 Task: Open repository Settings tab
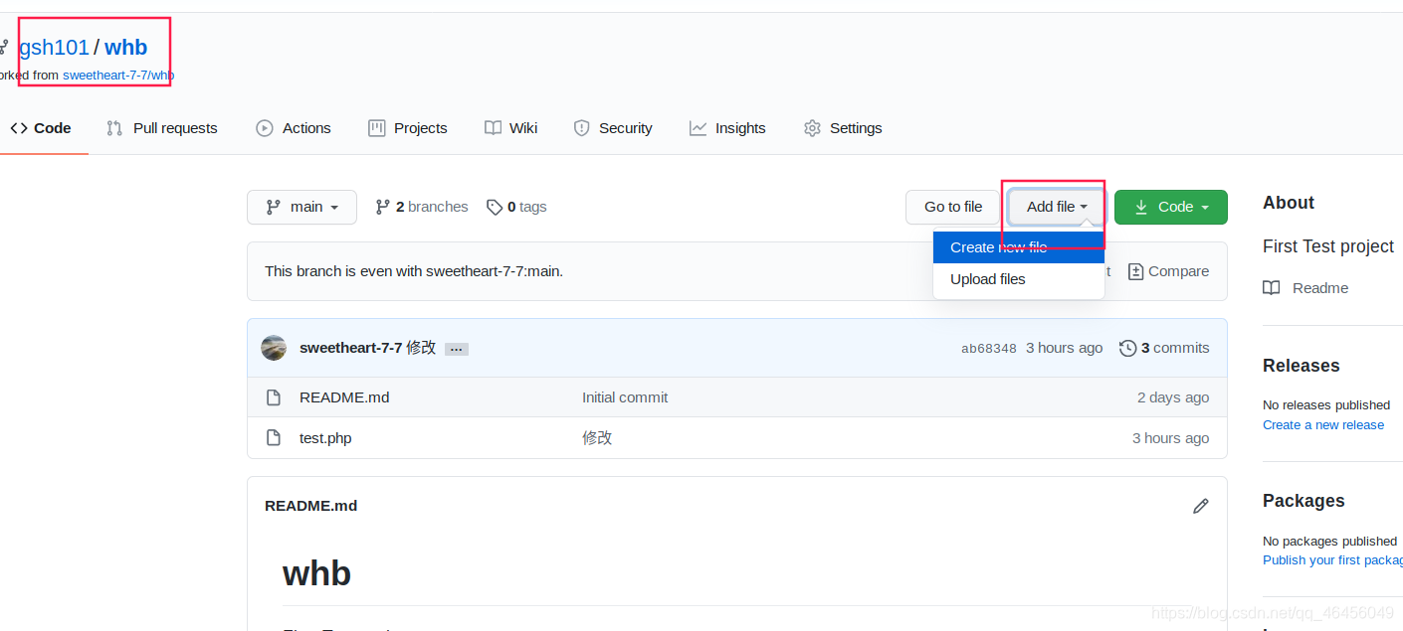tap(843, 128)
